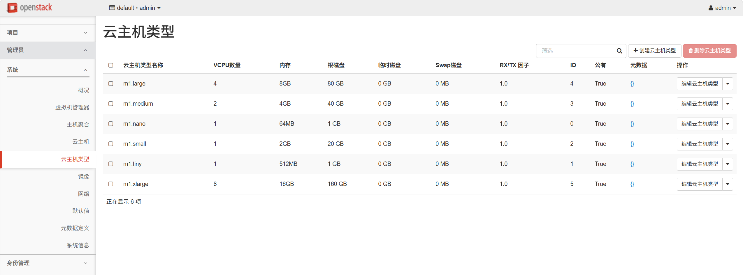Open 镜像 in the sidebar
Image resolution: width=743 pixels, height=275 pixels.
point(84,177)
